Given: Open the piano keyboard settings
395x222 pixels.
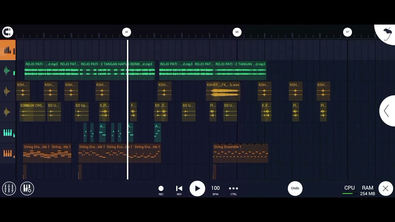Looking at the screenshot, I should click(27, 188).
